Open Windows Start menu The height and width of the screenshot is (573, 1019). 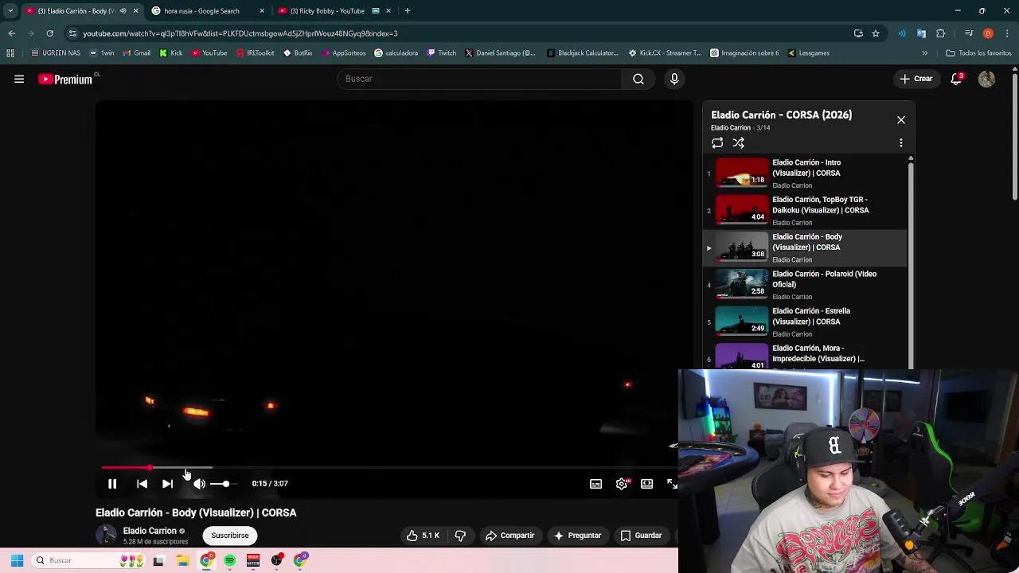[17, 560]
